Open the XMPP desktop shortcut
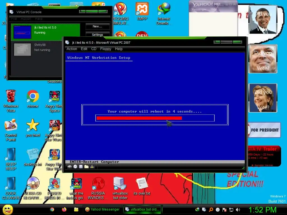This screenshot has width=287, height=215. [142, 11]
